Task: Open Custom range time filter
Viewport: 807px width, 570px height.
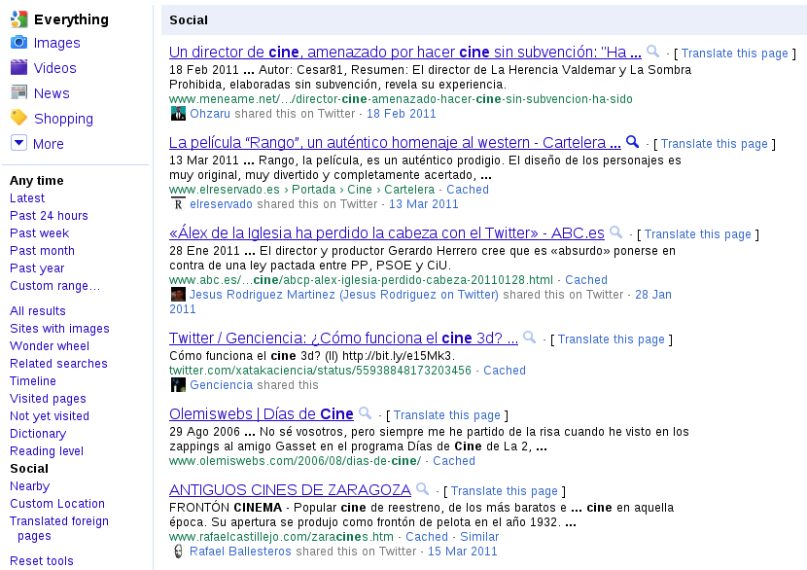Action: click(54, 286)
